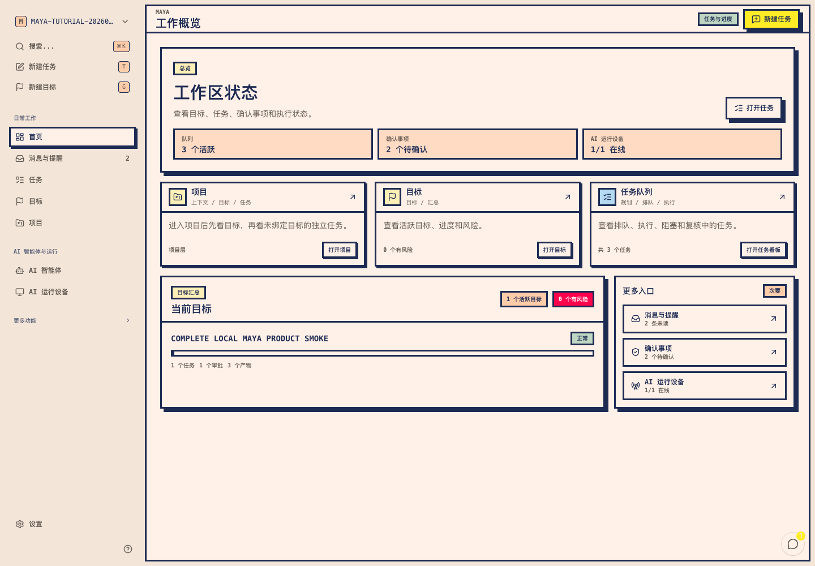Click the AI 运行设备 monitor icon in sidebar
This screenshot has width=815, height=566.
click(x=20, y=292)
